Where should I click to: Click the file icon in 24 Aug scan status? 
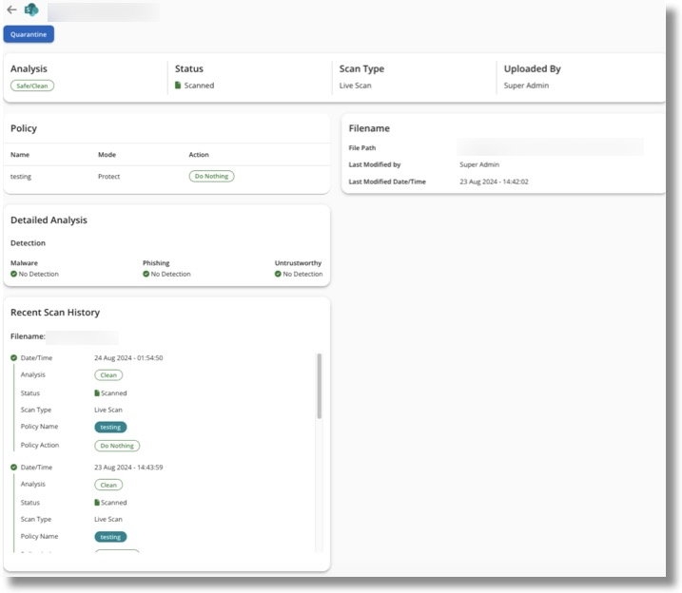pos(97,393)
